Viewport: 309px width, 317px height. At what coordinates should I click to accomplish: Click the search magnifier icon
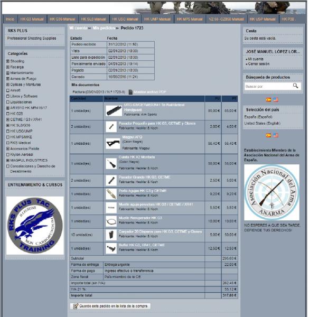tap(295, 86)
